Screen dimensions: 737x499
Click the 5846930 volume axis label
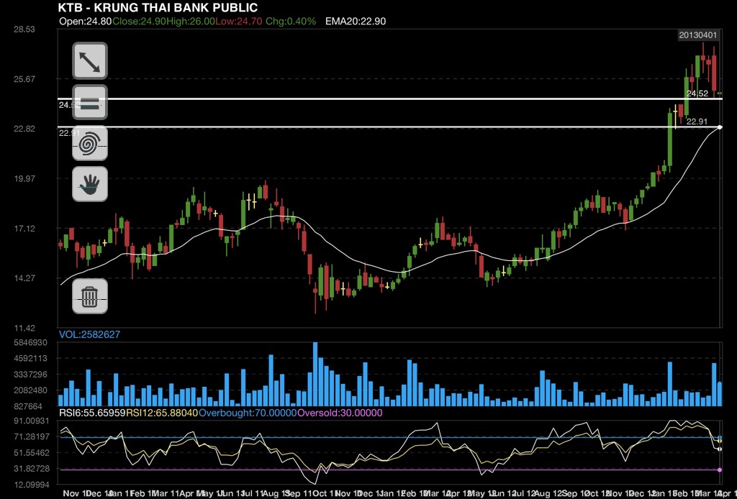(31, 343)
